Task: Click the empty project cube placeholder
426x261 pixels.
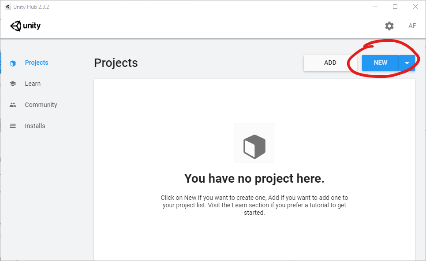Action: [254, 143]
